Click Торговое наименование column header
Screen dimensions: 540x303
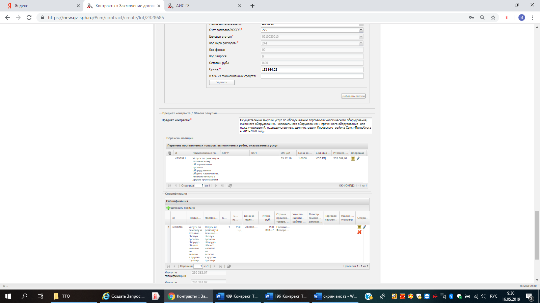pyautogui.click(x=331, y=218)
